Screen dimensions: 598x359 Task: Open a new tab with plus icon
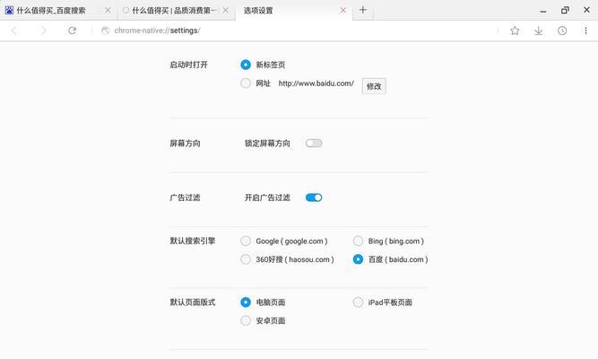tap(363, 10)
